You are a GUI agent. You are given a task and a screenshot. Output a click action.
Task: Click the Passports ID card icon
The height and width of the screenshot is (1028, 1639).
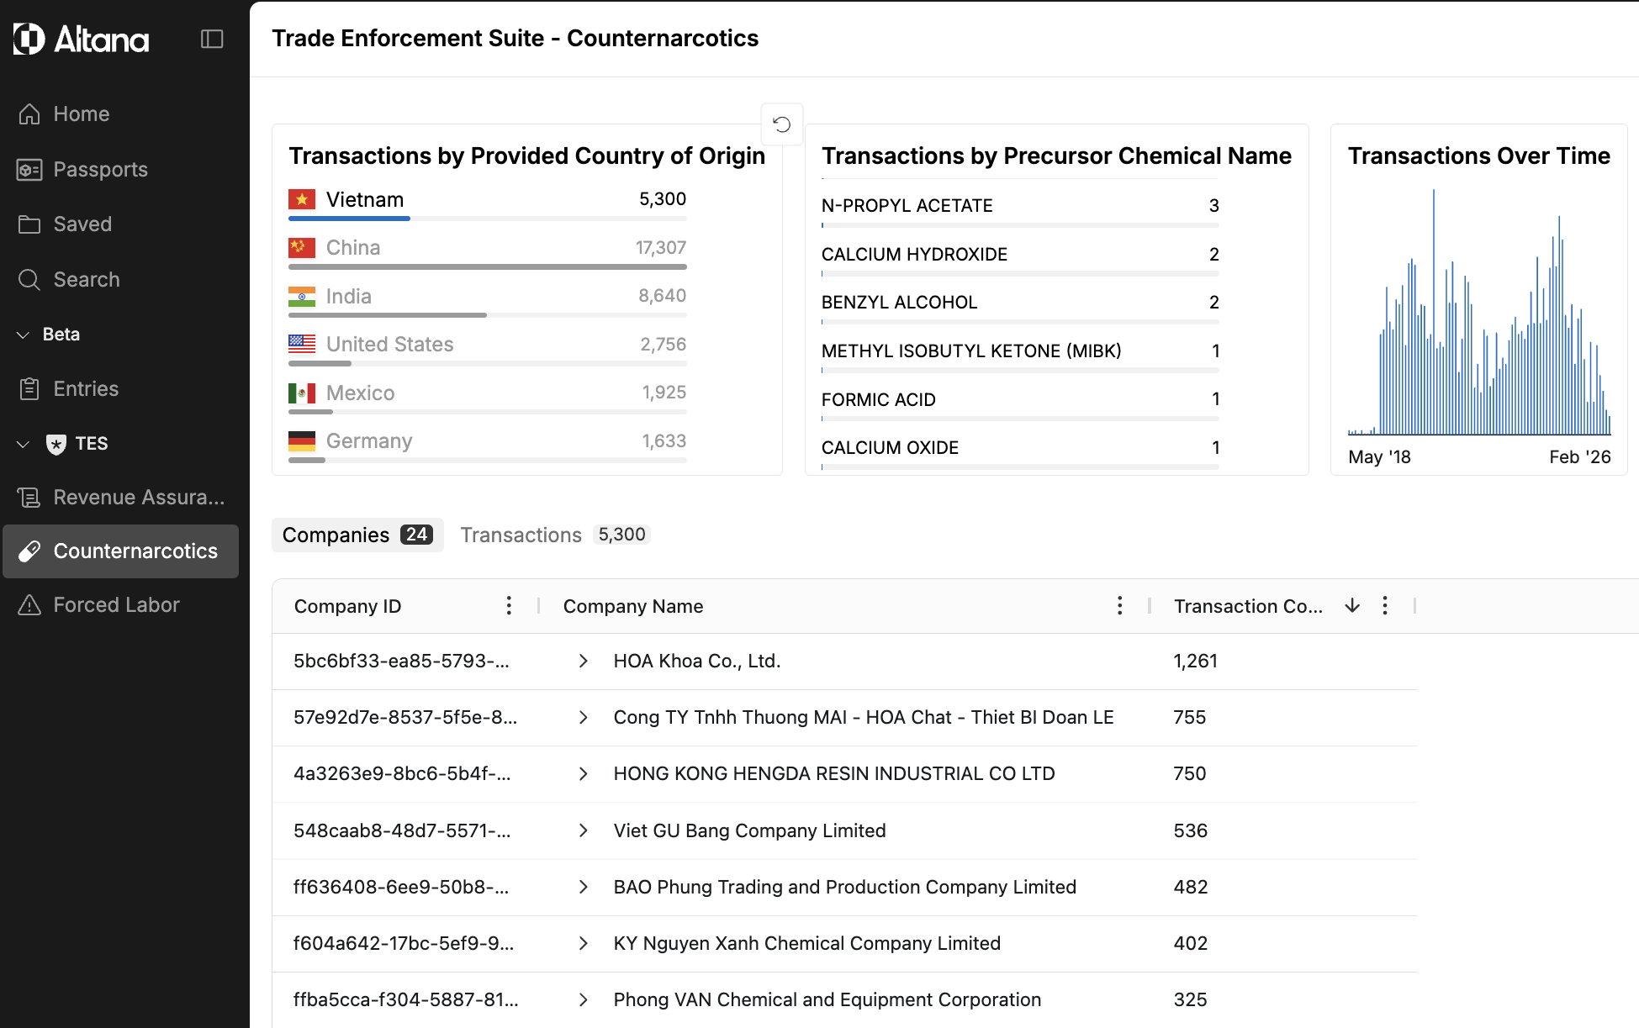point(29,170)
